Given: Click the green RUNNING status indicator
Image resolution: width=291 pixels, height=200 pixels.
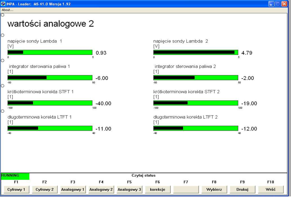Looking at the screenshot, I should click(15, 176).
